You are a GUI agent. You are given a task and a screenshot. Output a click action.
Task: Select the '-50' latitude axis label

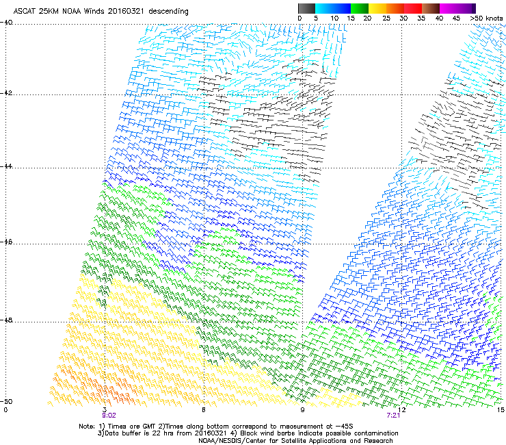point(6,401)
